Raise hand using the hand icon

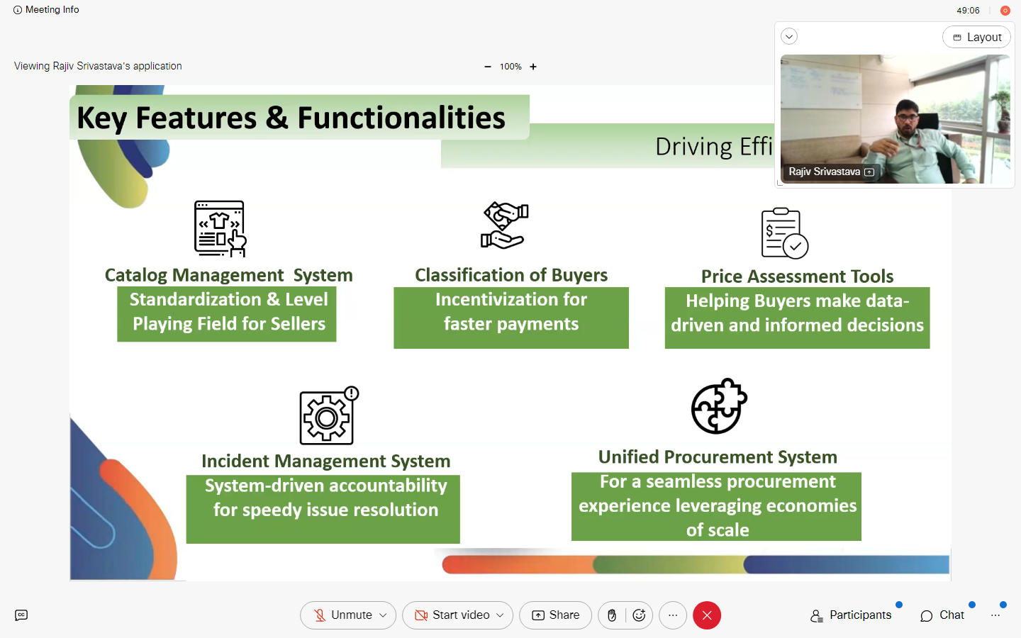point(612,615)
